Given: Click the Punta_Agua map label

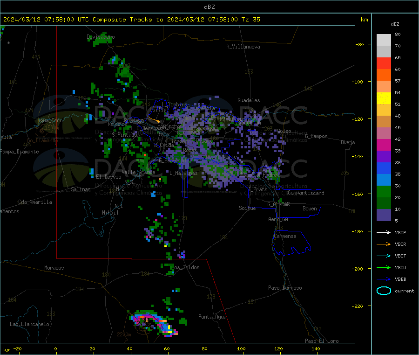Looking at the screenshot, I should point(212,317).
